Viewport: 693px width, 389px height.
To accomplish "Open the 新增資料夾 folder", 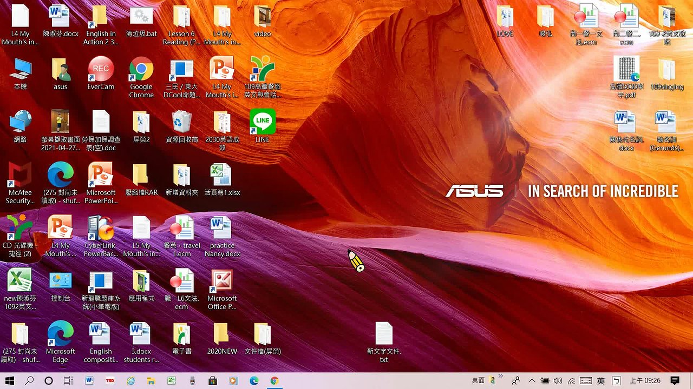I will pos(181,180).
